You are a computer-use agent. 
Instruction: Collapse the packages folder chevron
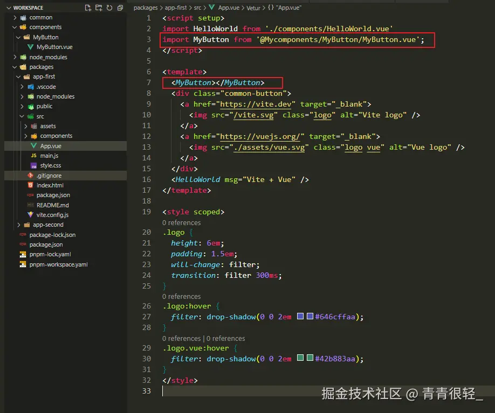[x=15, y=67]
